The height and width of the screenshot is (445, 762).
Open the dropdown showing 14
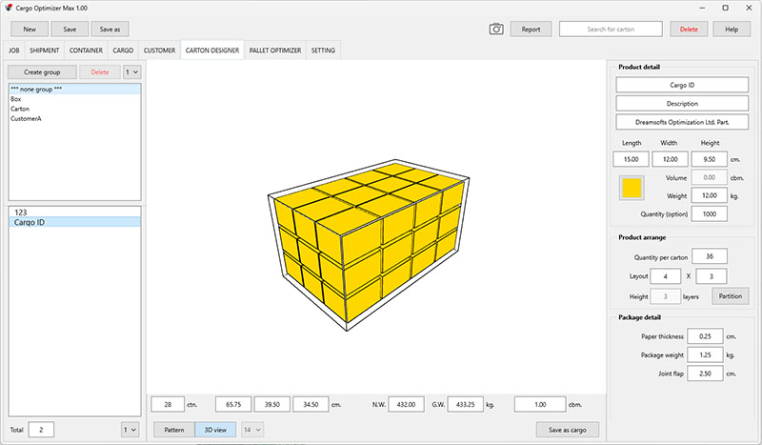252,430
